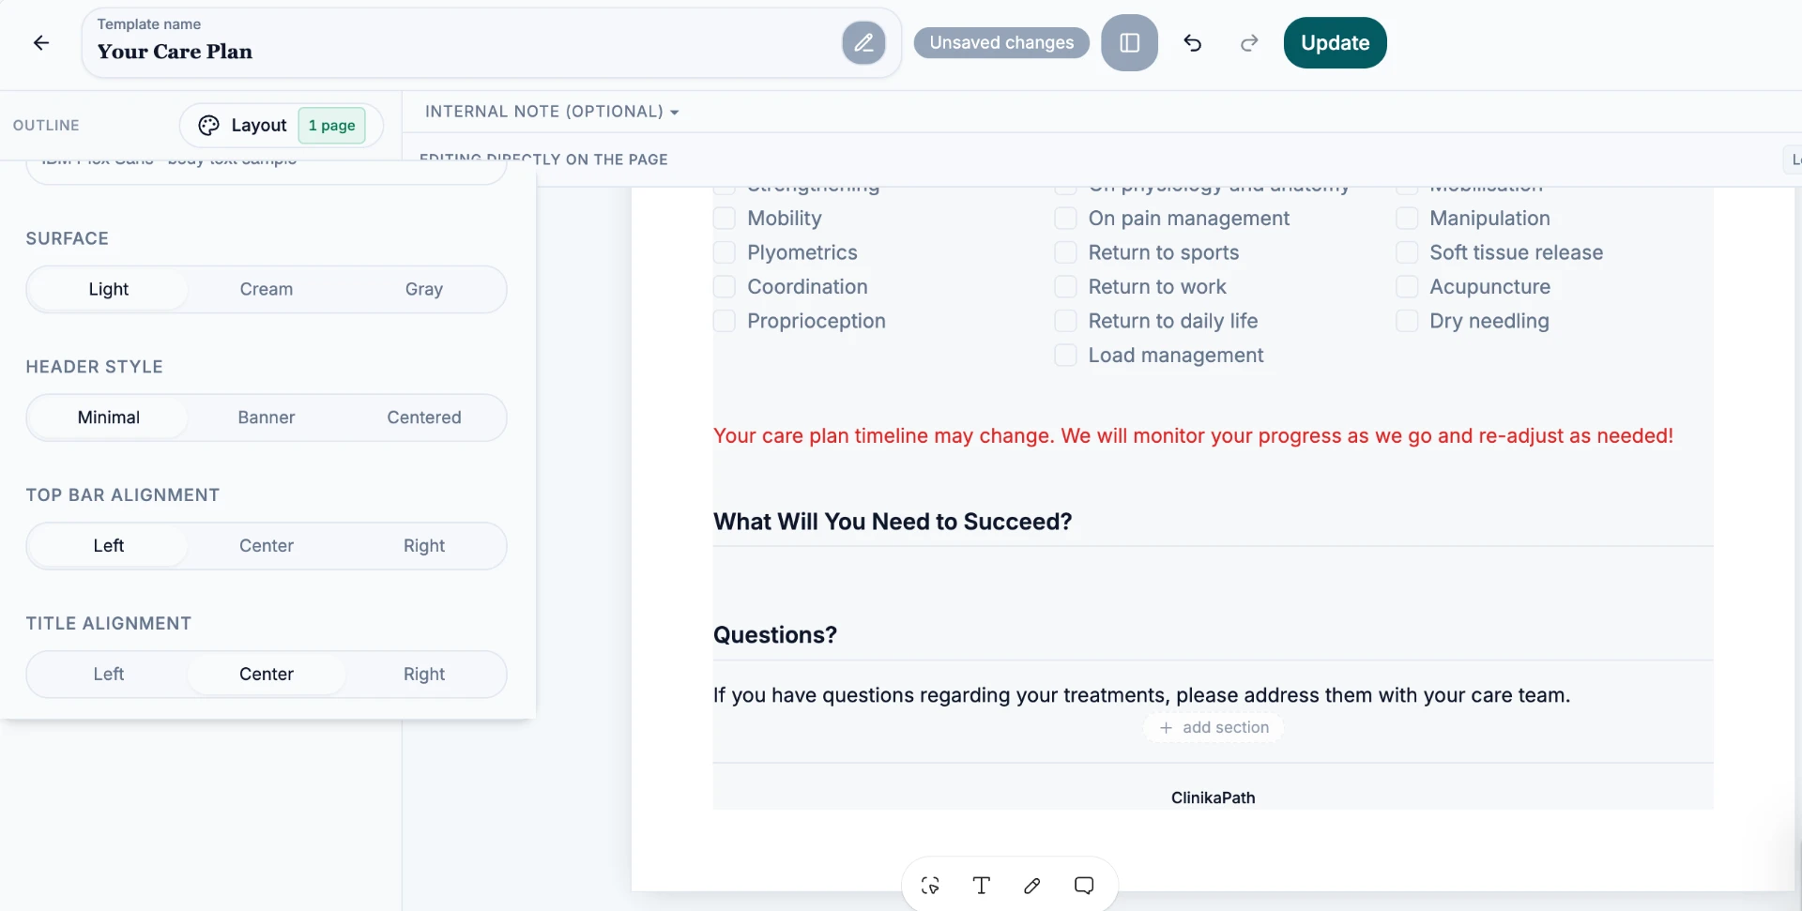This screenshot has height=911, width=1802.
Task: Undo the last change
Action: [x=1192, y=43]
